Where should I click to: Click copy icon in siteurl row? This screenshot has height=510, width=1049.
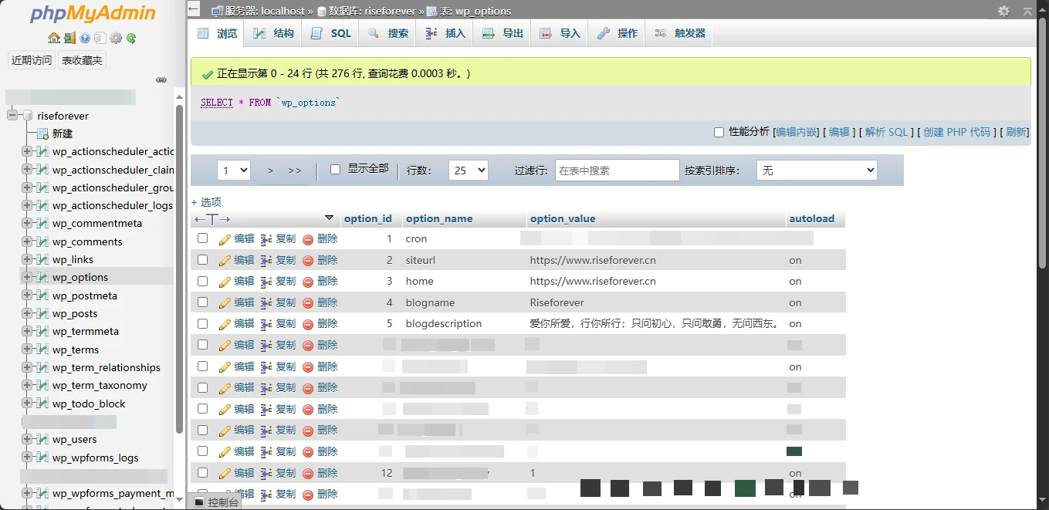[266, 261]
